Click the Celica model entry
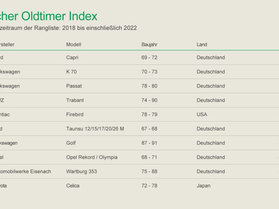The height and width of the screenshot is (209, 279). tap(73, 185)
